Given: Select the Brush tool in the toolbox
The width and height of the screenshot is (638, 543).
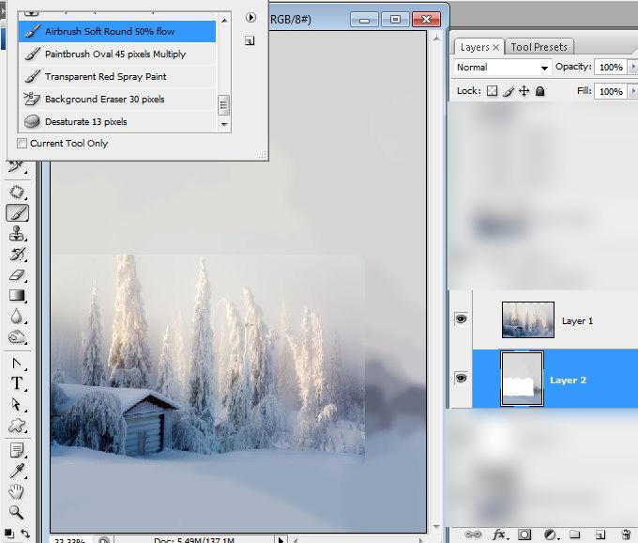Looking at the screenshot, I should (17, 213).
